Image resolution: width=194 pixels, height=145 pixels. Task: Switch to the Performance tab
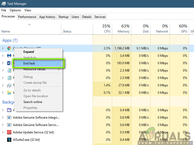coord(27,17)
